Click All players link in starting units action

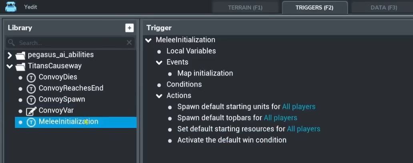click(299, 107)
